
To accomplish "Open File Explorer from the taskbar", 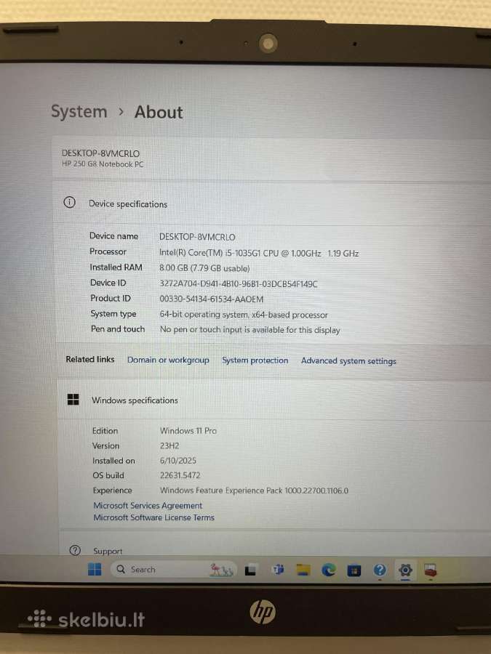I will 303,570.
